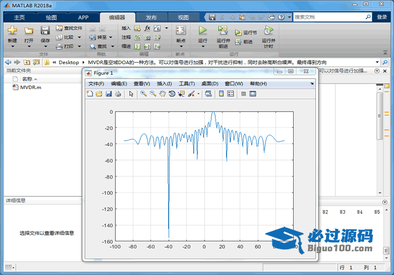Expand the 转至 dropdown arrow

[111, 37]
